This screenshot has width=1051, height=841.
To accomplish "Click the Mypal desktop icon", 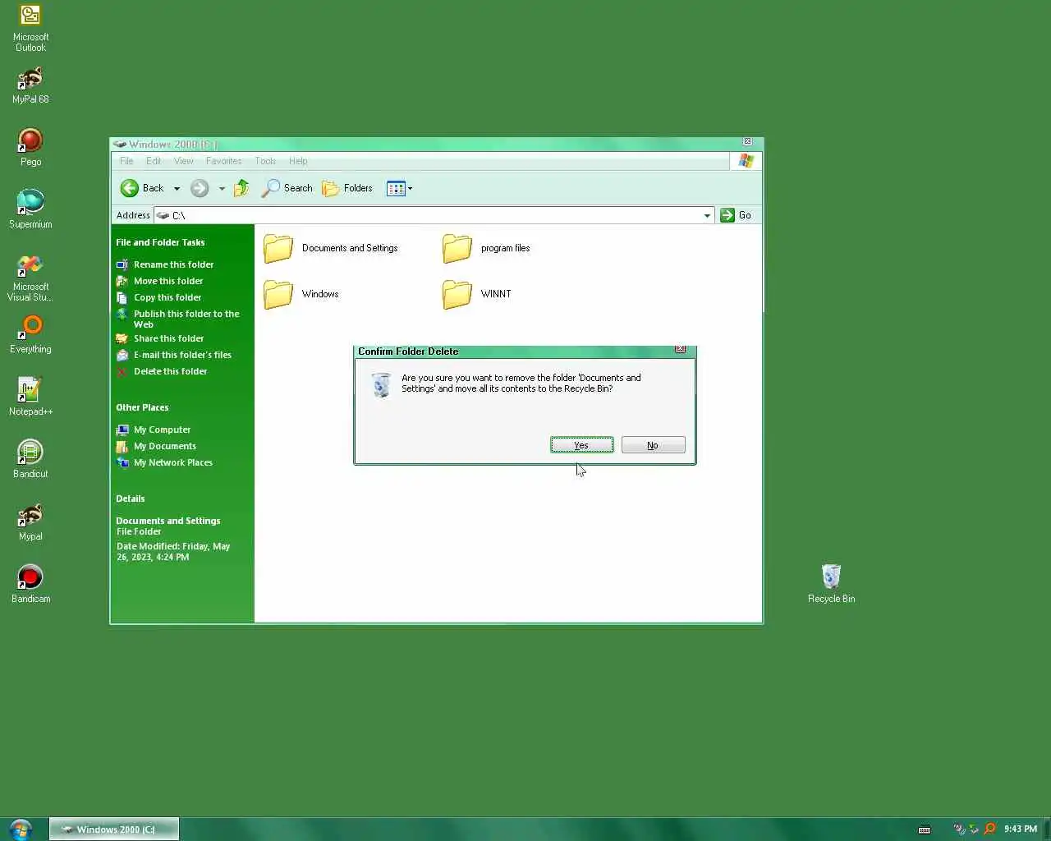I will point(30,522).
